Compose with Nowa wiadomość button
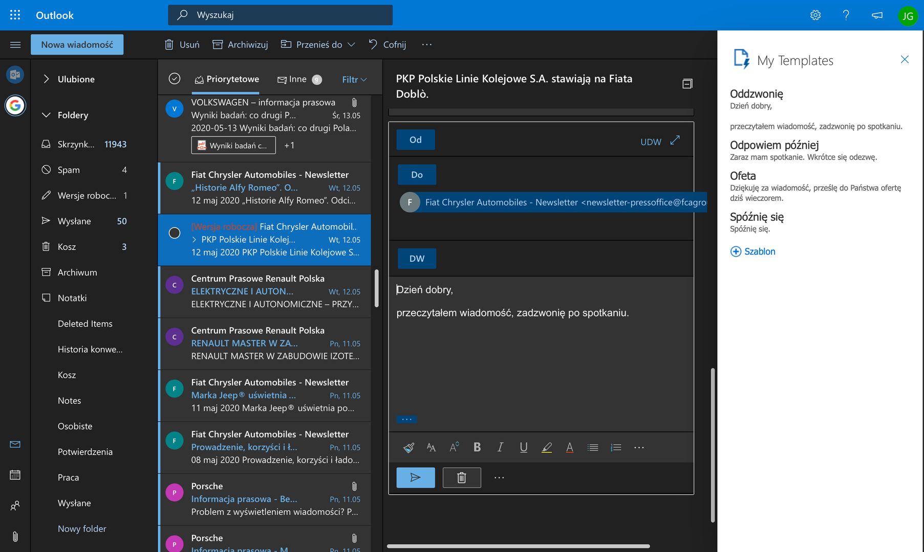The height and width of the screenshot is (552, 924). coord(77,44)
